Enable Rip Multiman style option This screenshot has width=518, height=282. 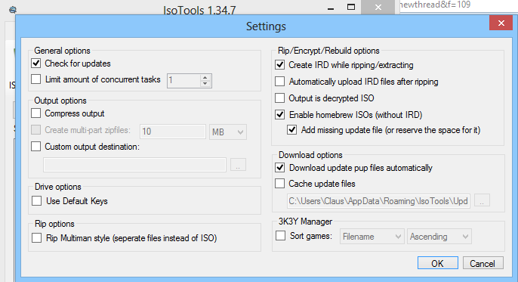point(37,237)
